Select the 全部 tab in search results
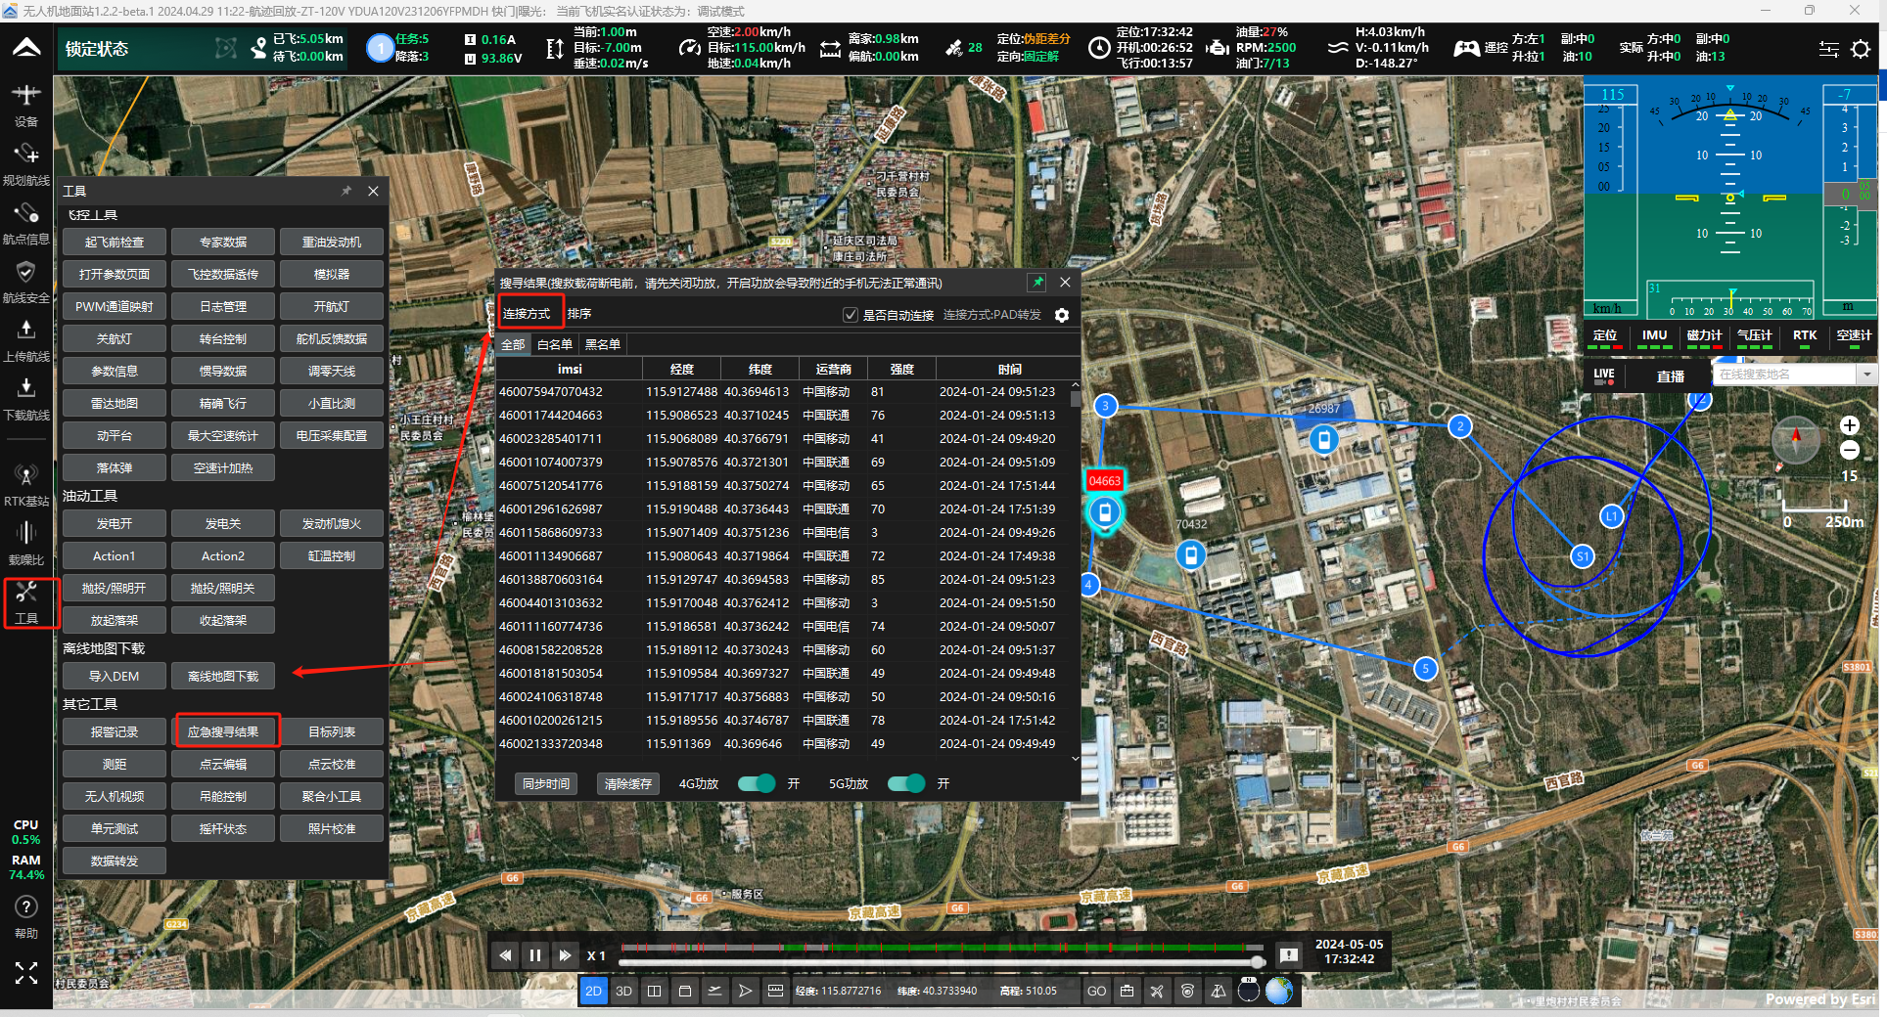The height and width of the screenshot is (1017, 1887). pos(513,344)
